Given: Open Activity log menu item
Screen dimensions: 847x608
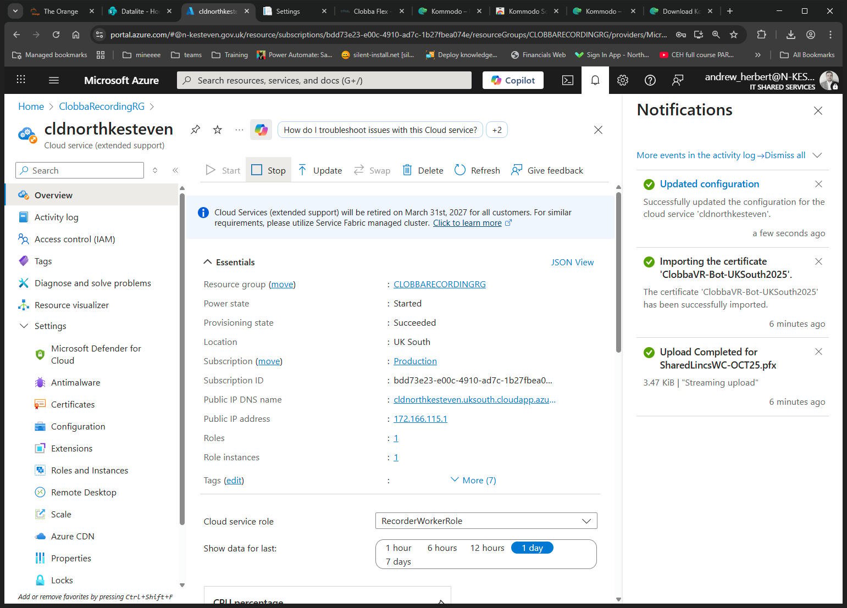Looking at the screenshot, I should tap(56, 217).
